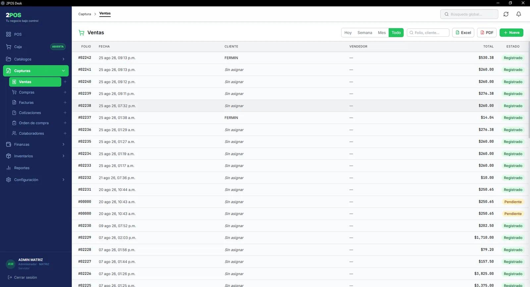Select the Hoy filter tab
530x287 pixels.
pyautogui.click(x=348, y=33)
